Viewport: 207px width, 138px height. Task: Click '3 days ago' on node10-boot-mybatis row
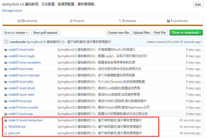pos(193,107)
